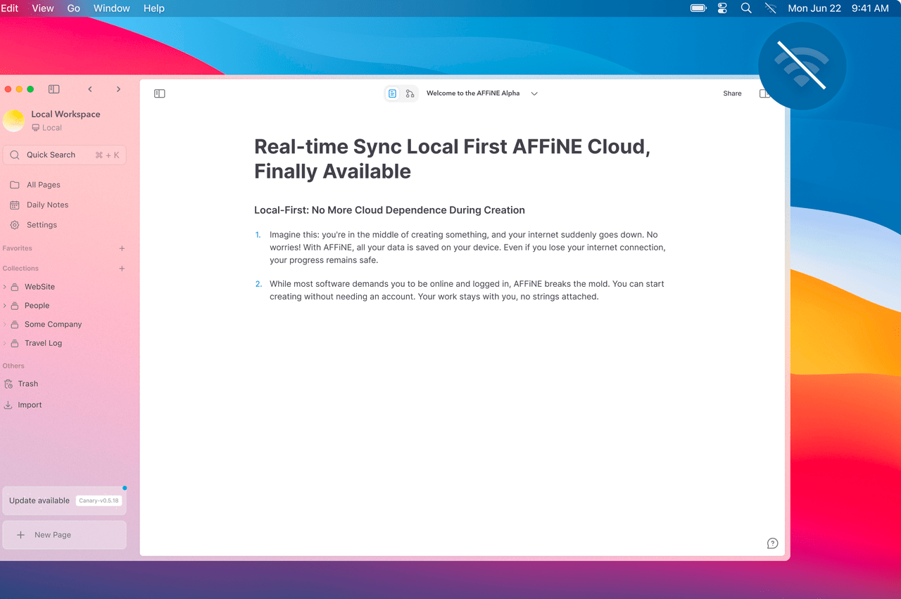This screenshot has width=901, height=599.
Task: Select Page mode in the editor switcher
Action: (391, 93)
